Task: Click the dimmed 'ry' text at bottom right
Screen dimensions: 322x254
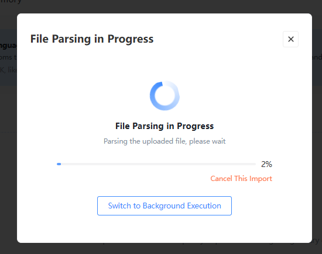Action: click(x=316, y=241)
